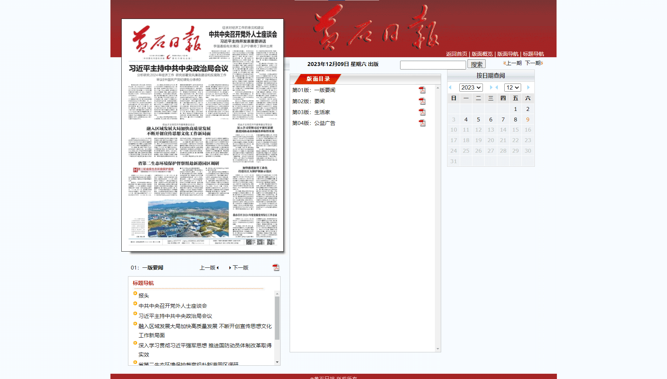Go to 上一版 previous page

coord(209,268)
